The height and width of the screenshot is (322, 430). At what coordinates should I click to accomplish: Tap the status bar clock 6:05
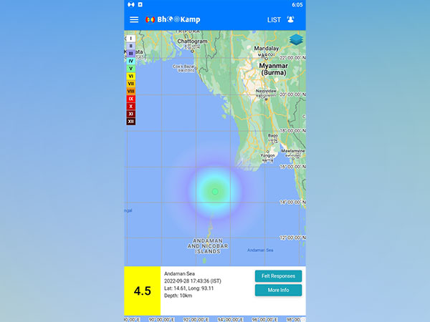pos(297,5)
